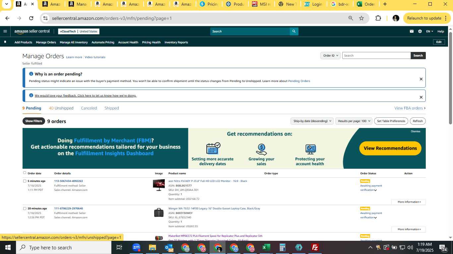Open Excel from the taskbar

tap(266, 247)
